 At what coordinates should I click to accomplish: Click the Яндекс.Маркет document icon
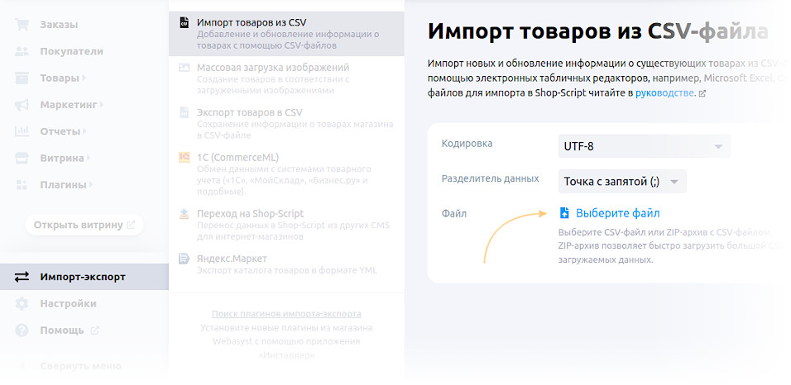click(185, 259)
